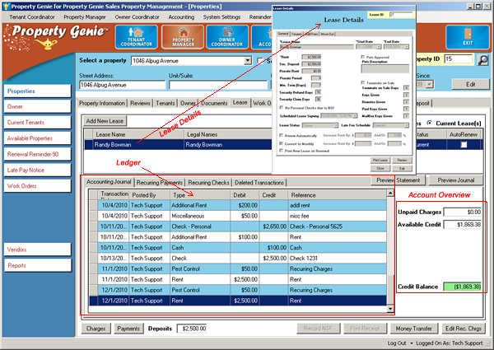Expand the Select a property dropdown
This screenshot has width=494, height=350.
[248, 60]
